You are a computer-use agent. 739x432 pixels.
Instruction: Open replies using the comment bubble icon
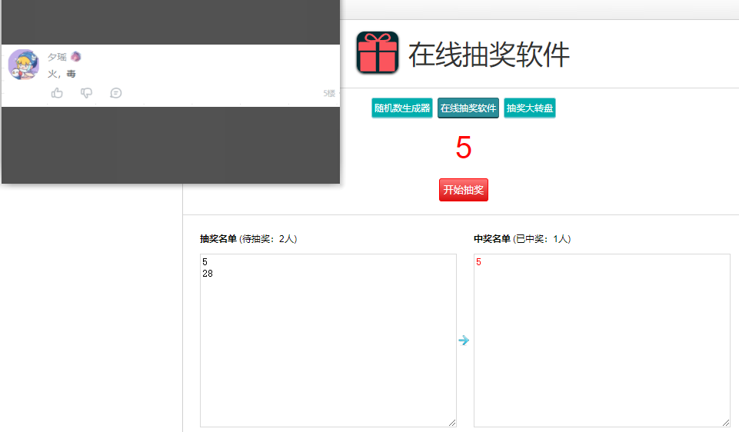[x=116, y=93]
